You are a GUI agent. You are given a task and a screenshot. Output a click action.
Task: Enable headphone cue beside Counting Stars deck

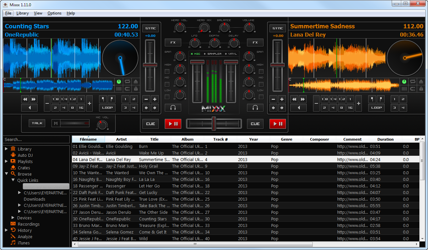point(173,108)
